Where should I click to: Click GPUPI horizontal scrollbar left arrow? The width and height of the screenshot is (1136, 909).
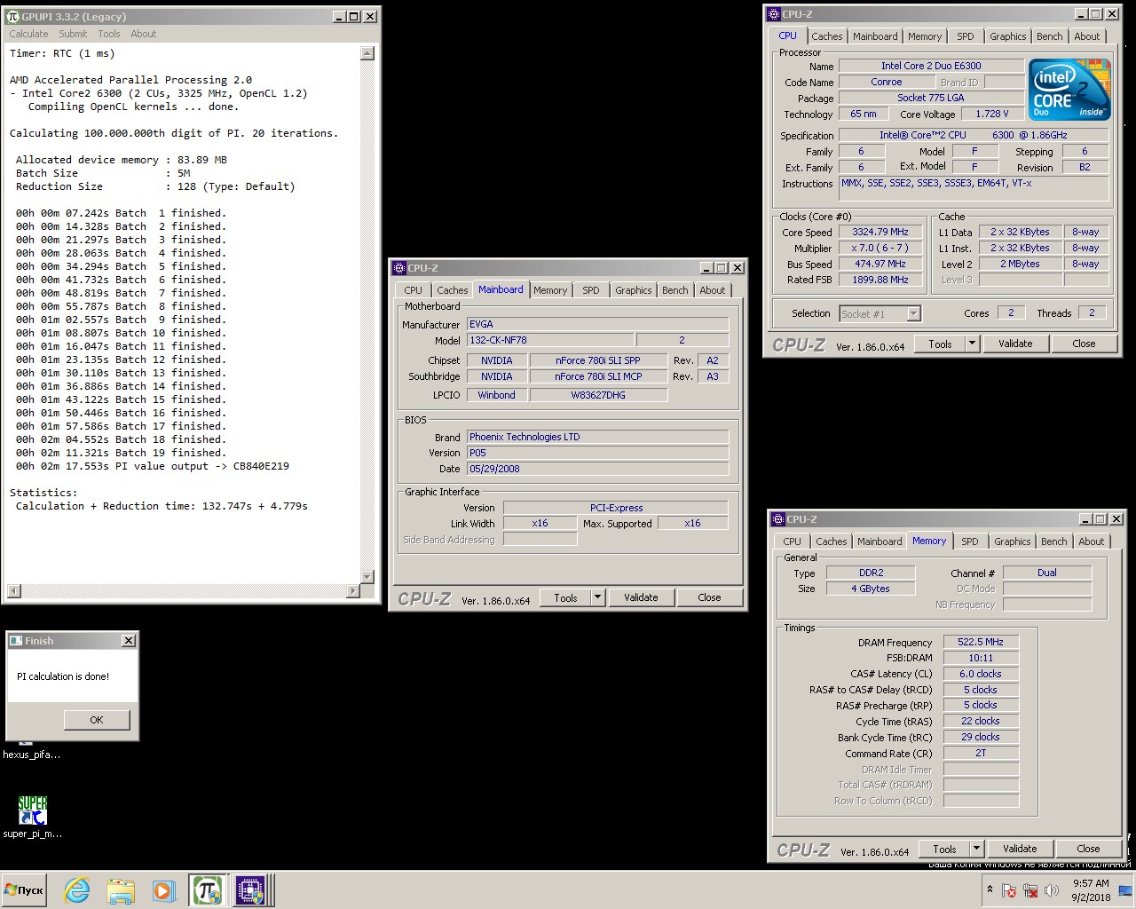coord(13,590)
